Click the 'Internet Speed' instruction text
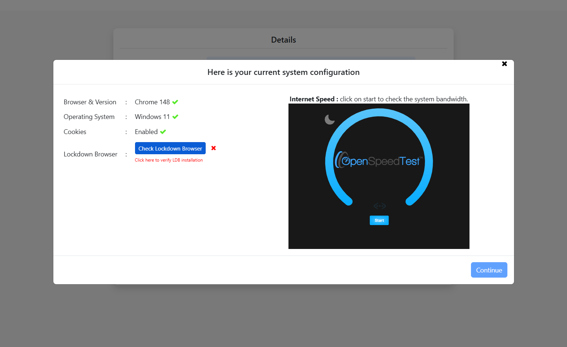This screenshot has height=347, width=567. pyautogui.click(x=379, y=99)
